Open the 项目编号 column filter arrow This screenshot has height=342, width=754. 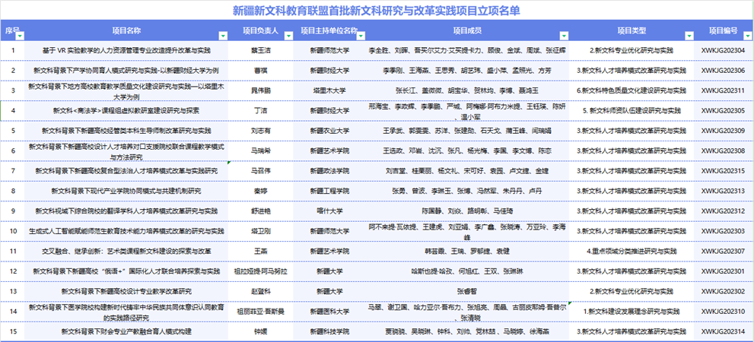coord(746,36)
